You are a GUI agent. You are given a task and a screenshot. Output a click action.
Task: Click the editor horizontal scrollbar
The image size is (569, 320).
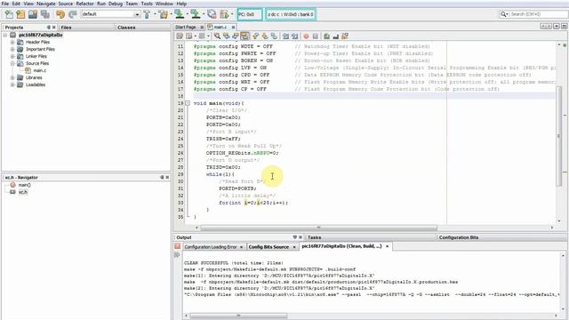click(x=318, y=228)
